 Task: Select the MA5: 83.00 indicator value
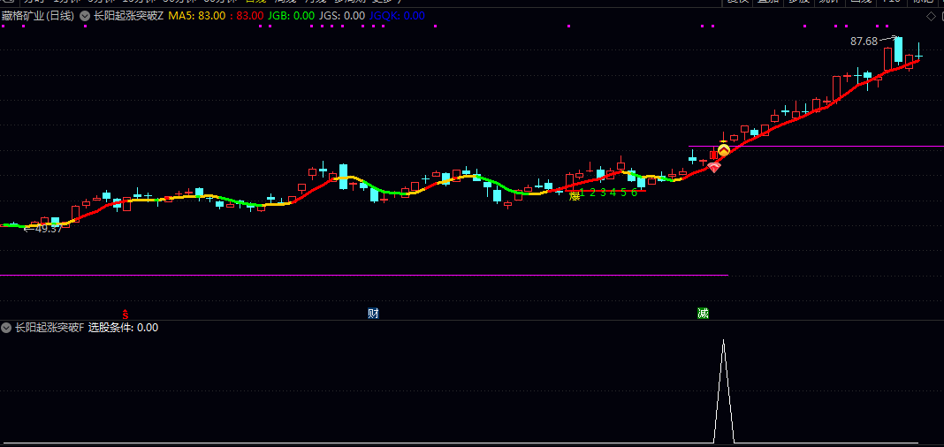click(197, 16)
